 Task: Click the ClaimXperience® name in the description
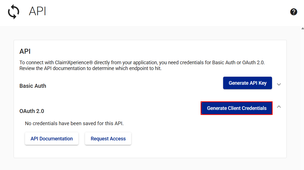tap(71, 63)
